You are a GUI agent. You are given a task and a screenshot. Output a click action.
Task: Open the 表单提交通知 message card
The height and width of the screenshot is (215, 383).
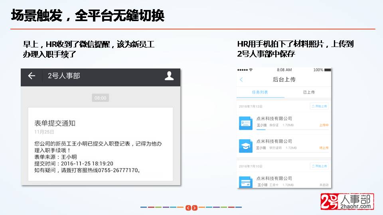pyautogui.click(x=101, y=144)
